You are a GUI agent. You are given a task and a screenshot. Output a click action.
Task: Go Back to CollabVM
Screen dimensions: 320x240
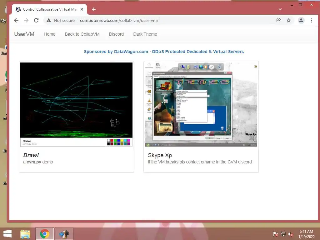pyautogui.click(x=82, y=34)
